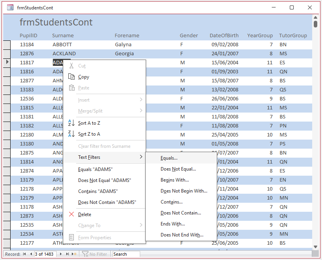Click the Gender column label
The width and height of the screenshot is (322, 260).
[x=189, y=35]
